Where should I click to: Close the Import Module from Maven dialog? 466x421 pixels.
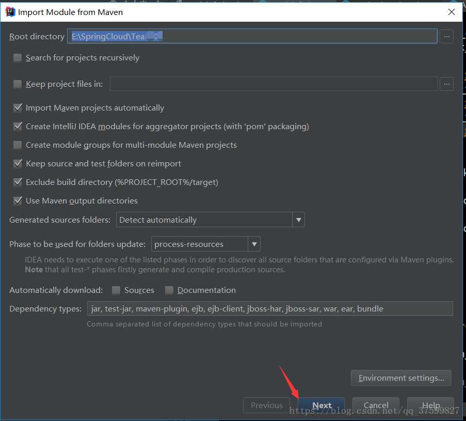coord(451,12)
